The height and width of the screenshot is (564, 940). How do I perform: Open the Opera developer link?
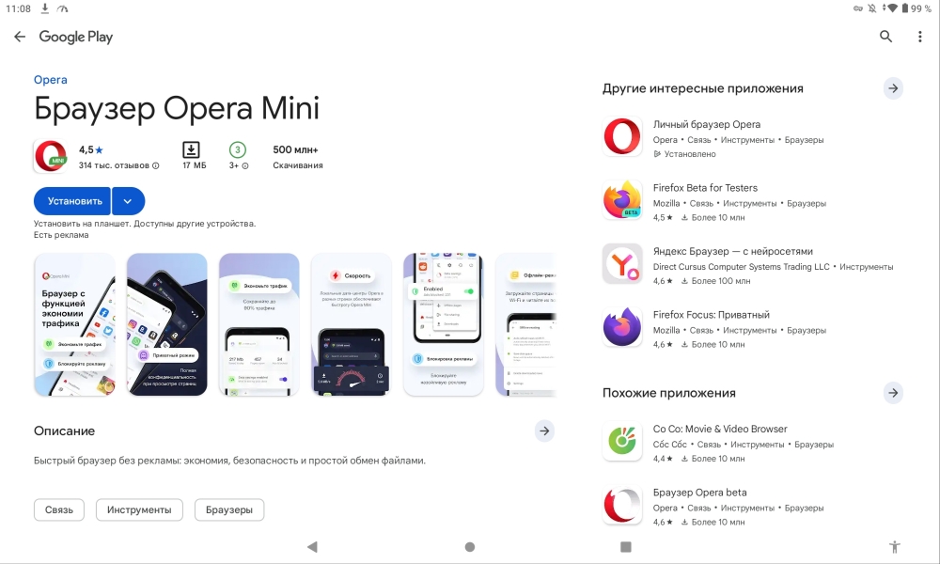click(x=51, y=80)
